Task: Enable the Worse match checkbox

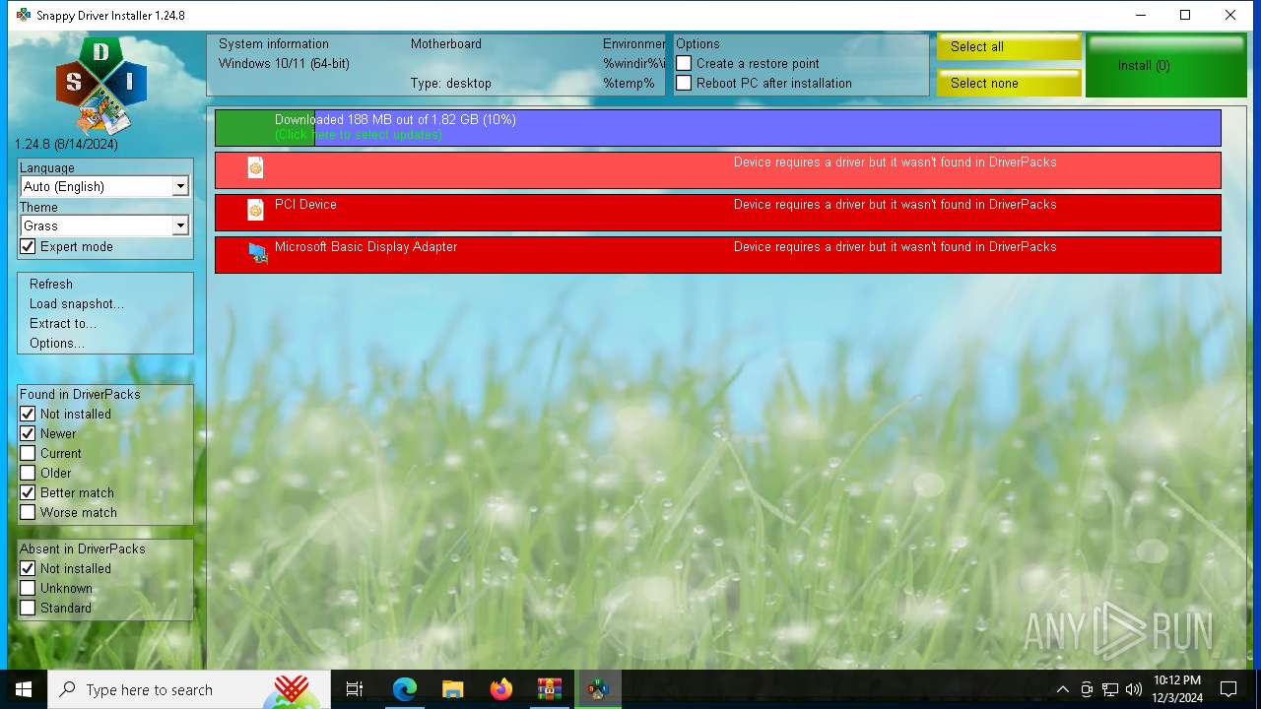Action: 28,512
